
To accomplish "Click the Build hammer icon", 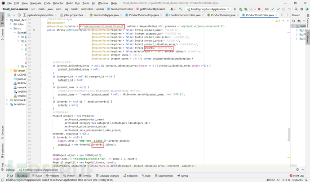I will [181, 9].
